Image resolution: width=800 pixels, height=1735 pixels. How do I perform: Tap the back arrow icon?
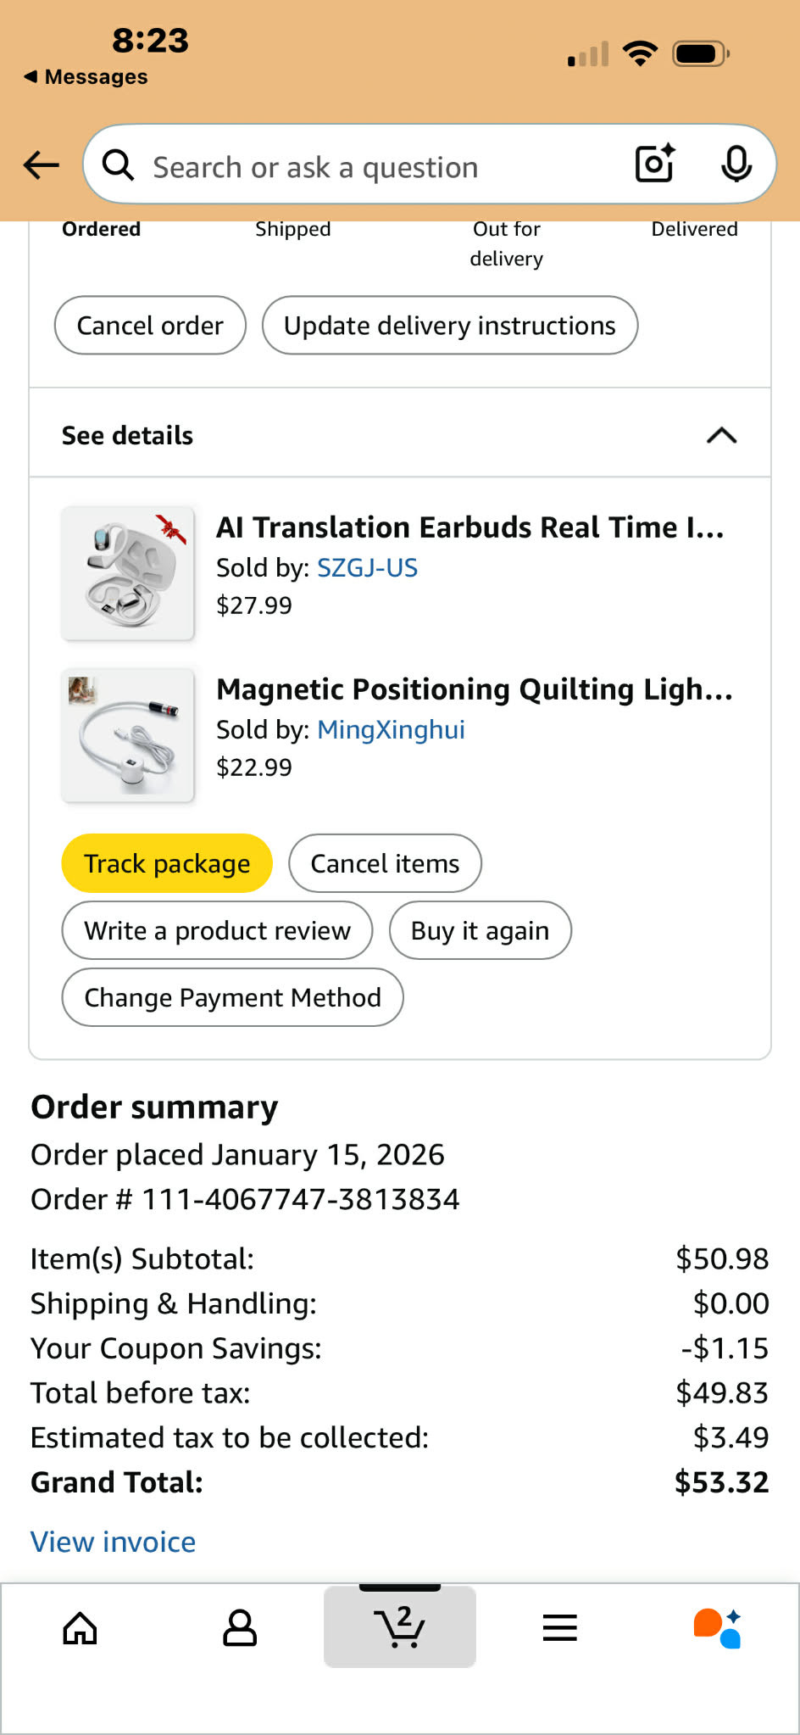41,165
